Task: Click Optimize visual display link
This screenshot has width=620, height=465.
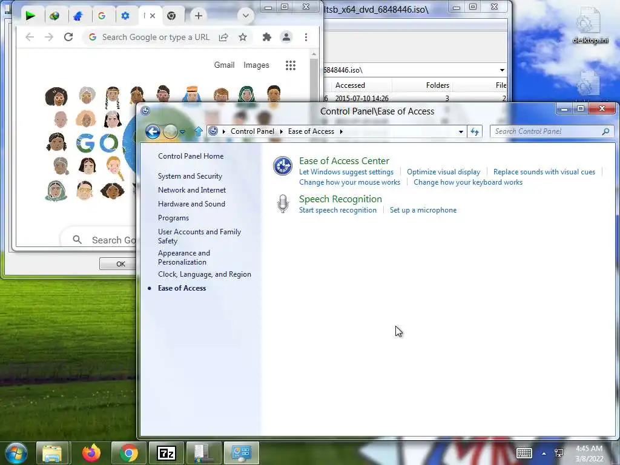Action: [443, 172]
